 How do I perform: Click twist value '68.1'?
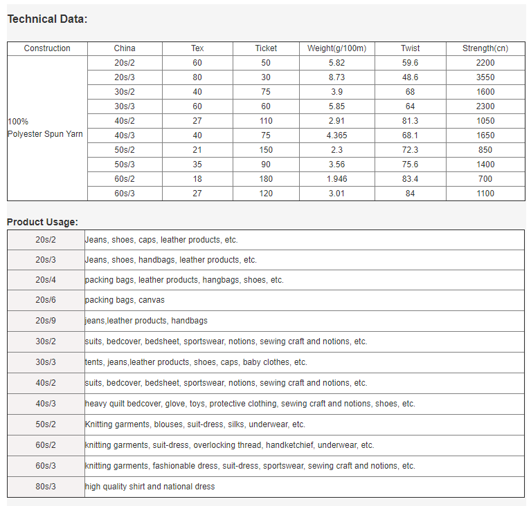pyautogui.click(x=410, y=135)
